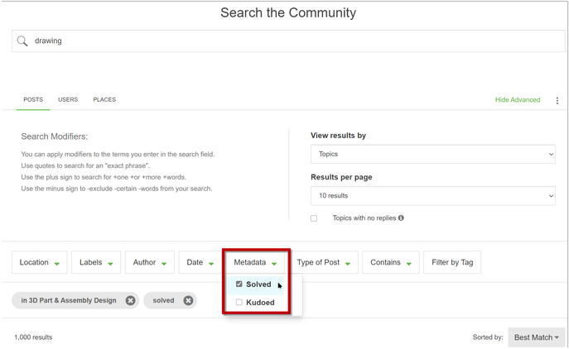Click the Filter by Tag button
This screenshot has width=569, height=349.
[452, 262]
